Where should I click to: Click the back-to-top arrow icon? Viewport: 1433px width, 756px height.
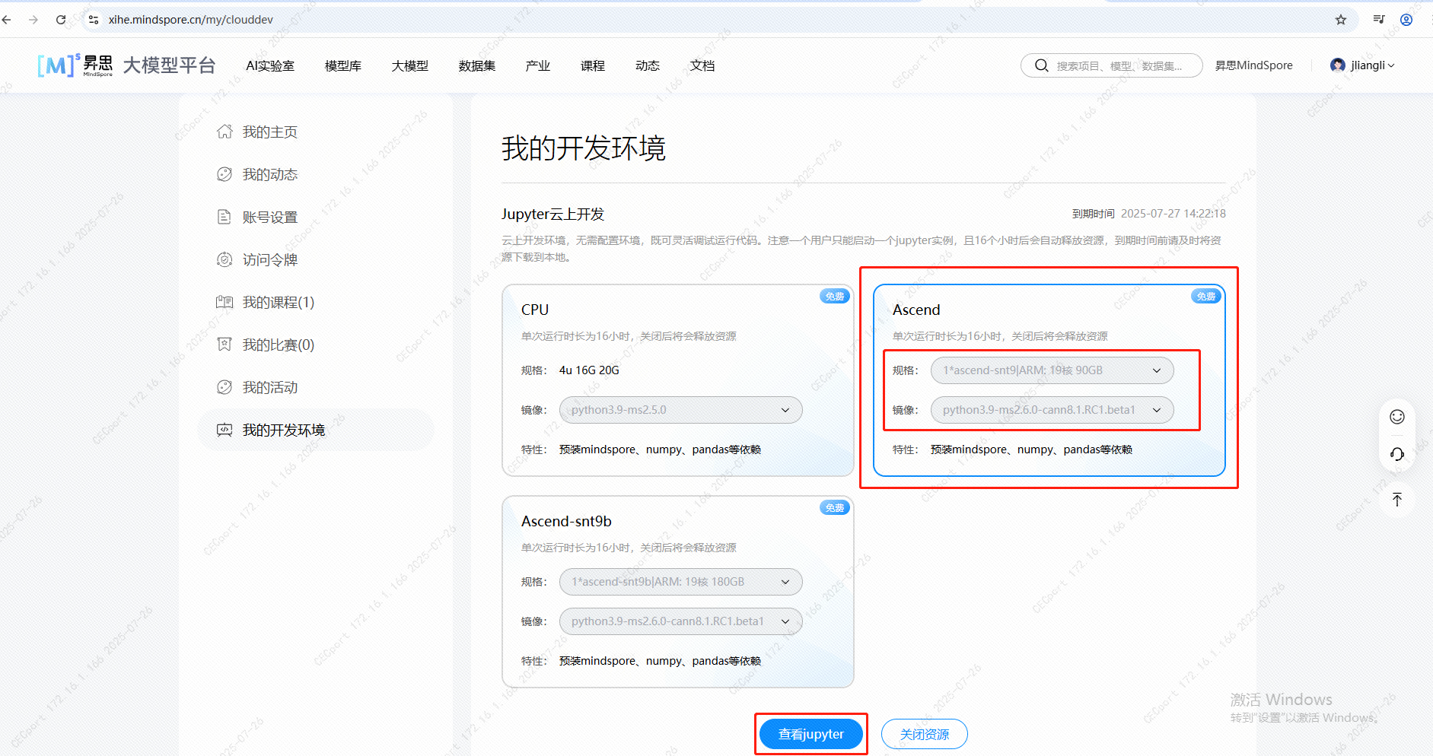(1397, 500)
